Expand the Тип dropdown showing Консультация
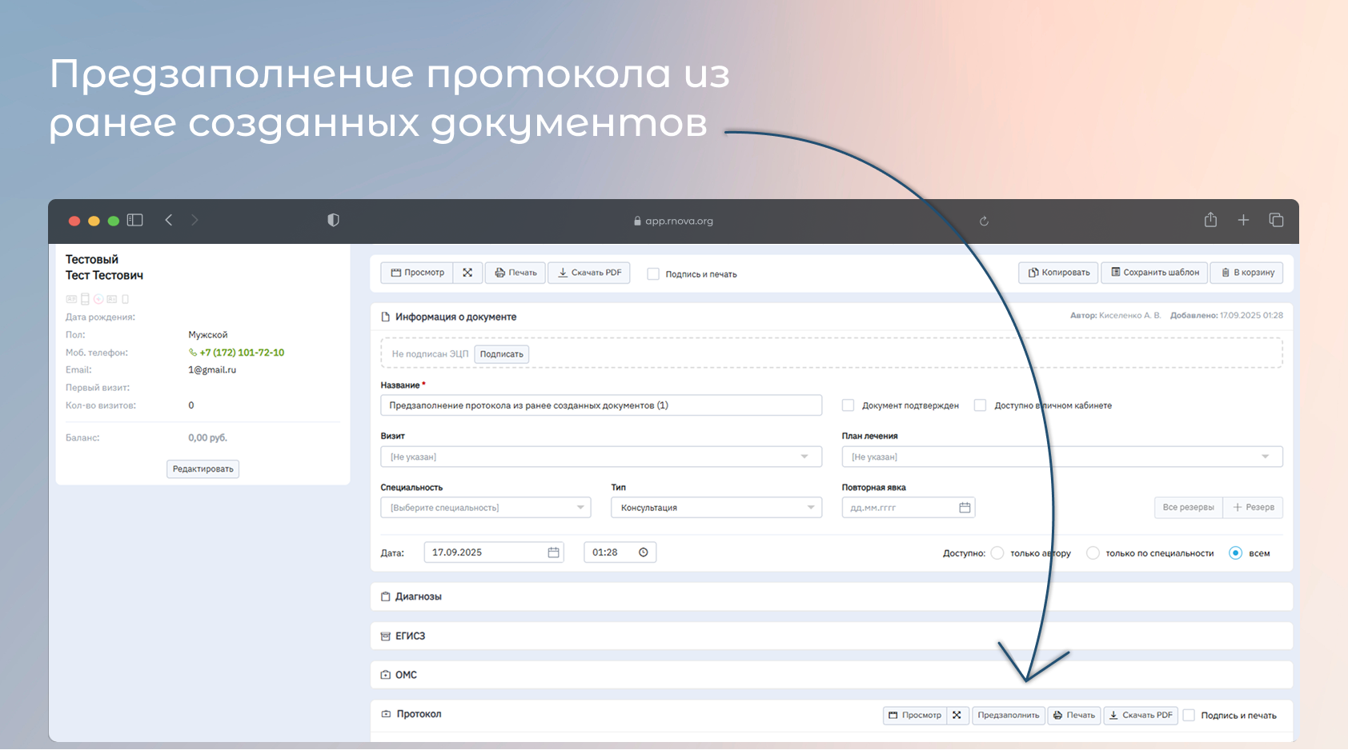 [716, 508]
